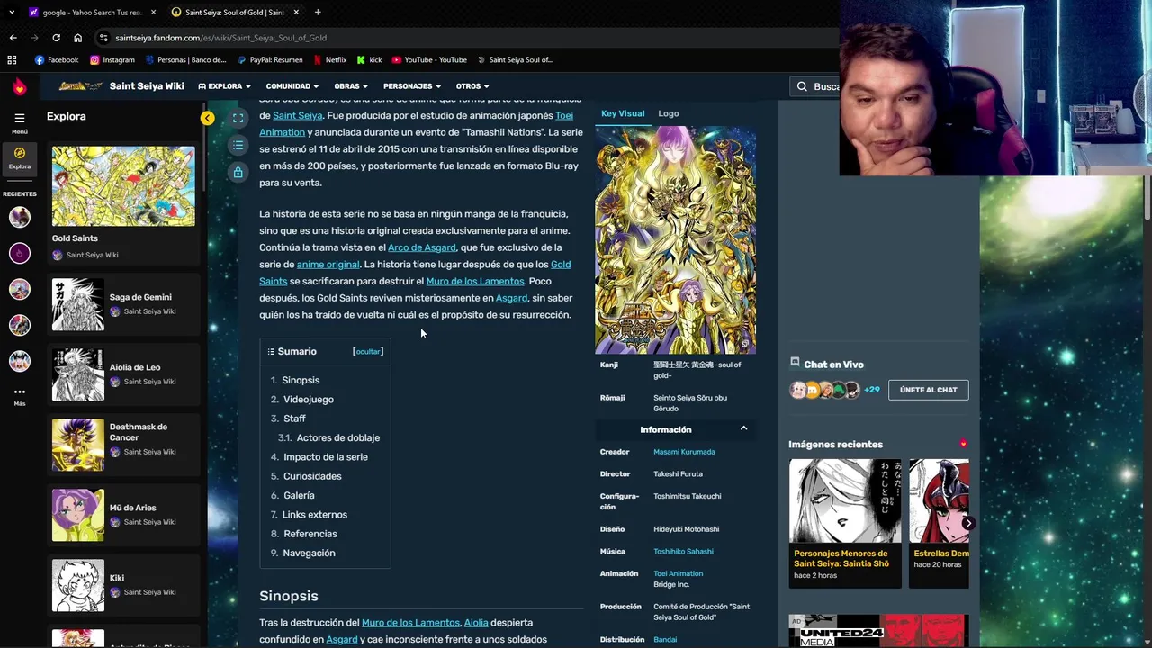Viewport: 1152px width, 648px height.
Task: Open the Bandai distribution link
Action: 665,639
